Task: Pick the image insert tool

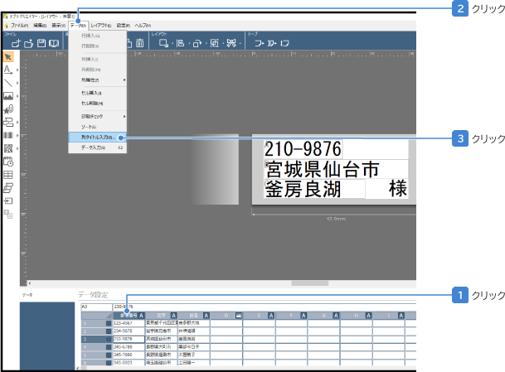Action: (8, 96)
